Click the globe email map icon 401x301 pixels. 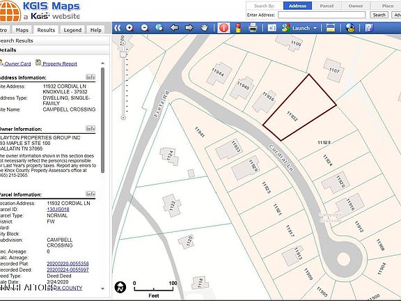pos(350,28)
